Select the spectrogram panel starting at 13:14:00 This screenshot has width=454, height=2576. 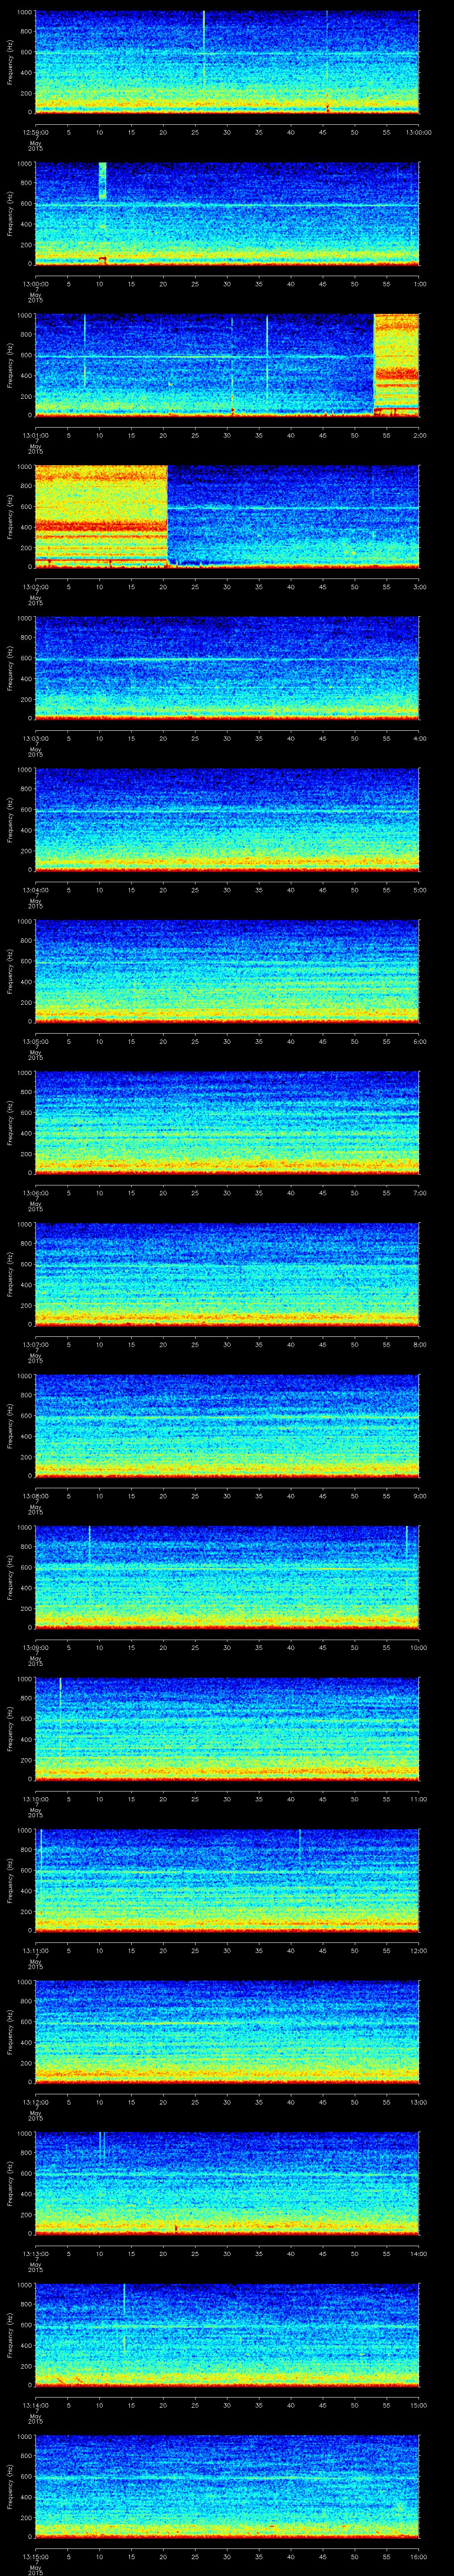pyautogui.click(x=227, y=2334)
